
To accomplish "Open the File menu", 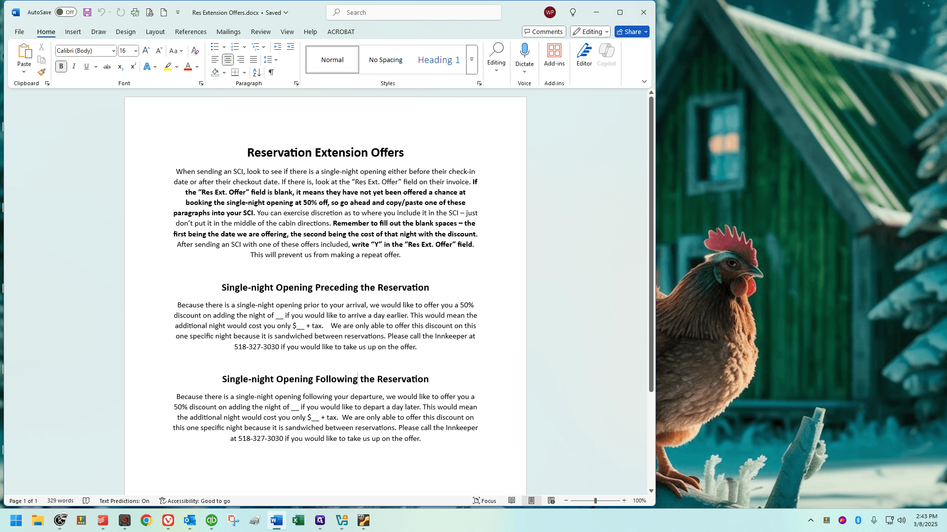I will tap(19, 32).
